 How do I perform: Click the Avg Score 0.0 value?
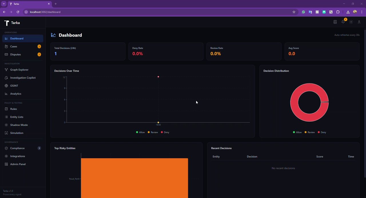292,53
